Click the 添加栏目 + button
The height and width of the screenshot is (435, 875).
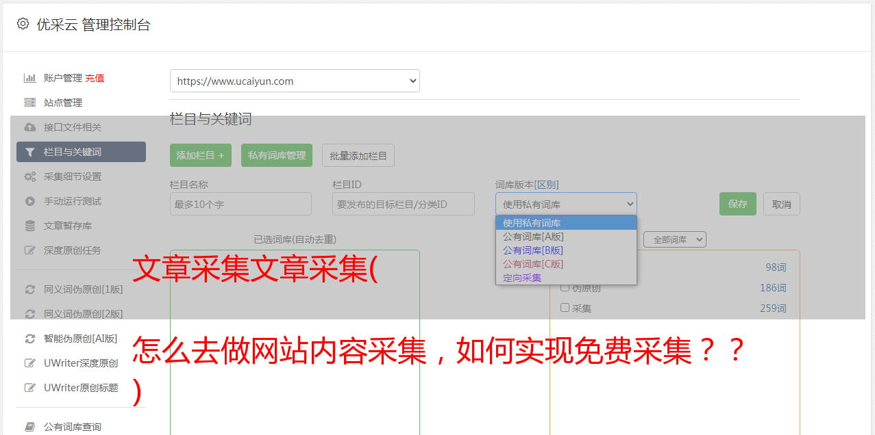[x=201, y=155]
